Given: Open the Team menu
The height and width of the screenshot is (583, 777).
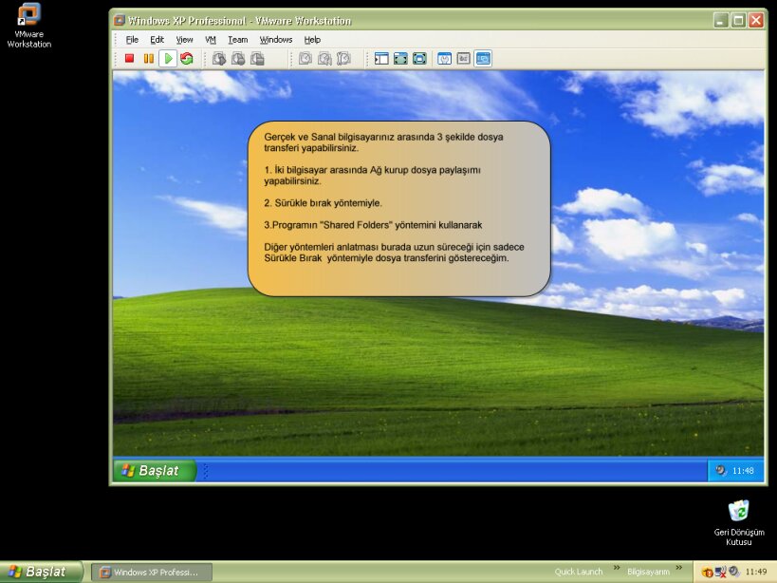Looking at the screenshot, I should pyautogui.click(x=237, y=40).
